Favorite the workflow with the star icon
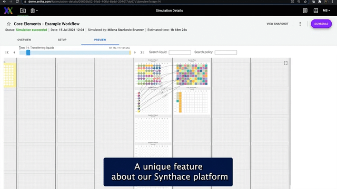Screen dimensions: 337x189 pyautogui.click(x=9, y=24)
